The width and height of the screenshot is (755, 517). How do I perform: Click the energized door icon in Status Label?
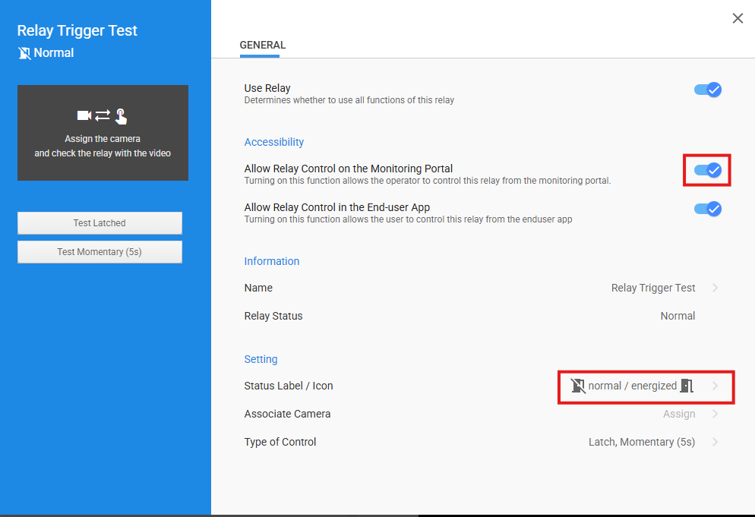tap(687, 386)
